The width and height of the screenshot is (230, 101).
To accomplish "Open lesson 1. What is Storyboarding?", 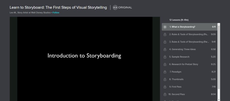I will point(190,27).
